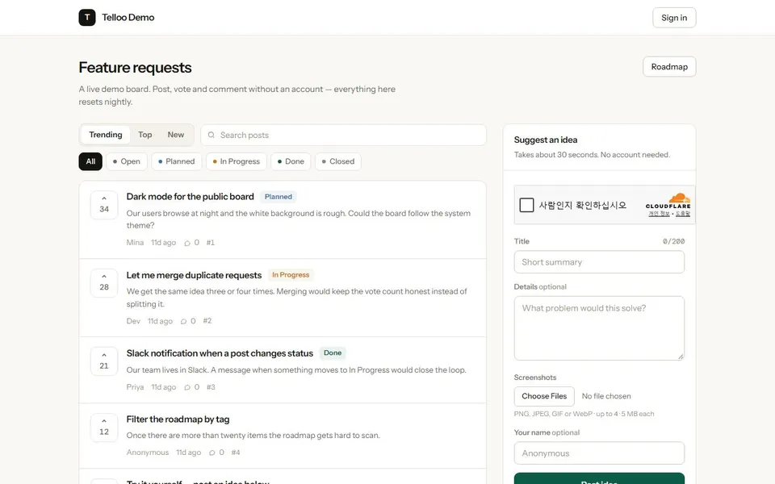Upvote the Filter the roadmap by tag post

point(104,428)
